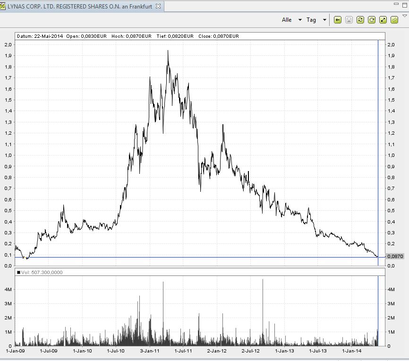Viewport: 409px width, 361px height.
Task: Click the 2-Jul-12 date axis label
Action: pyautogui.click(x=250, y=351)
